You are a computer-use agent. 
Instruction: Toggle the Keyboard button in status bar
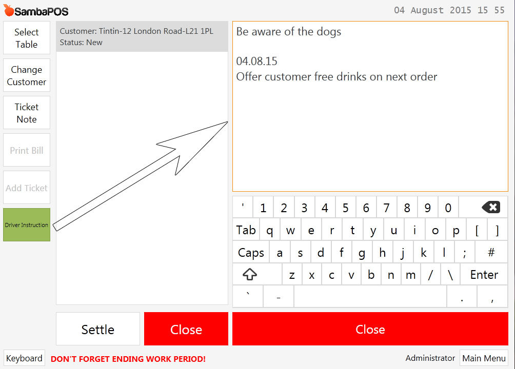(x=24, y=358)
